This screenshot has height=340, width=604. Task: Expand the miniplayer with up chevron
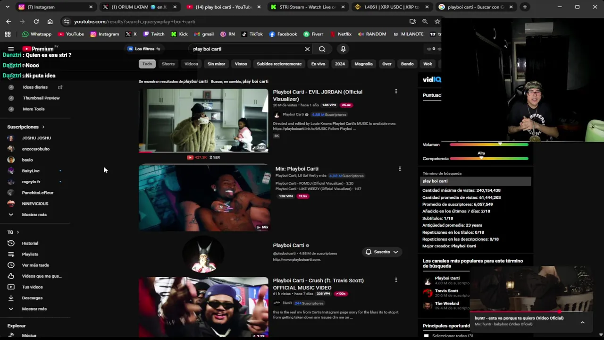tap(582, 322)
